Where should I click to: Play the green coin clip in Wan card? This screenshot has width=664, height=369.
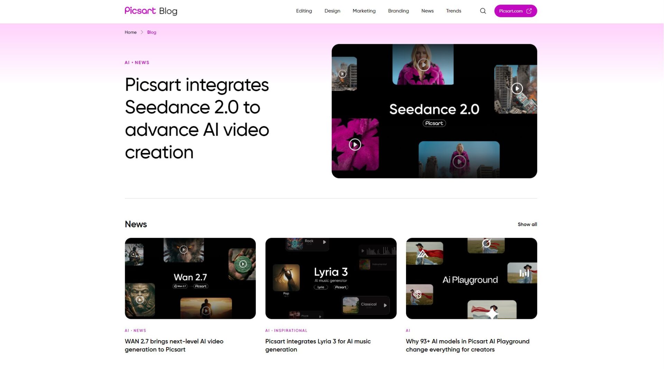pos(243,264)
